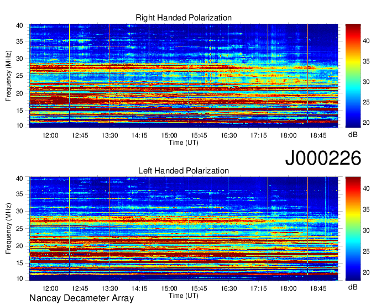Click inside the Left Handed Polarization spectrogram
This screenshot has height=305, width=376.
click(x=184, y=229)
